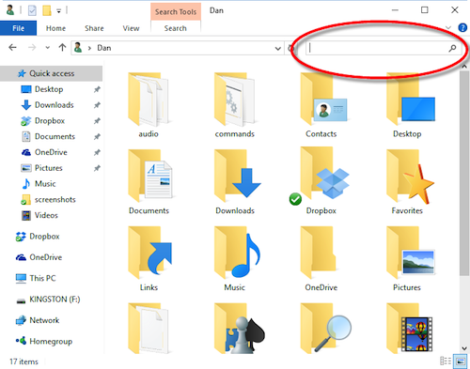Go up one folder level
The height and width of the screenshot is (369, 470).
tap(62, 48)
